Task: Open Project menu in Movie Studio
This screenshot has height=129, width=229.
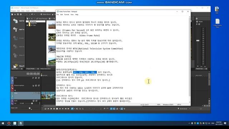Action: [x=14, y=11]
